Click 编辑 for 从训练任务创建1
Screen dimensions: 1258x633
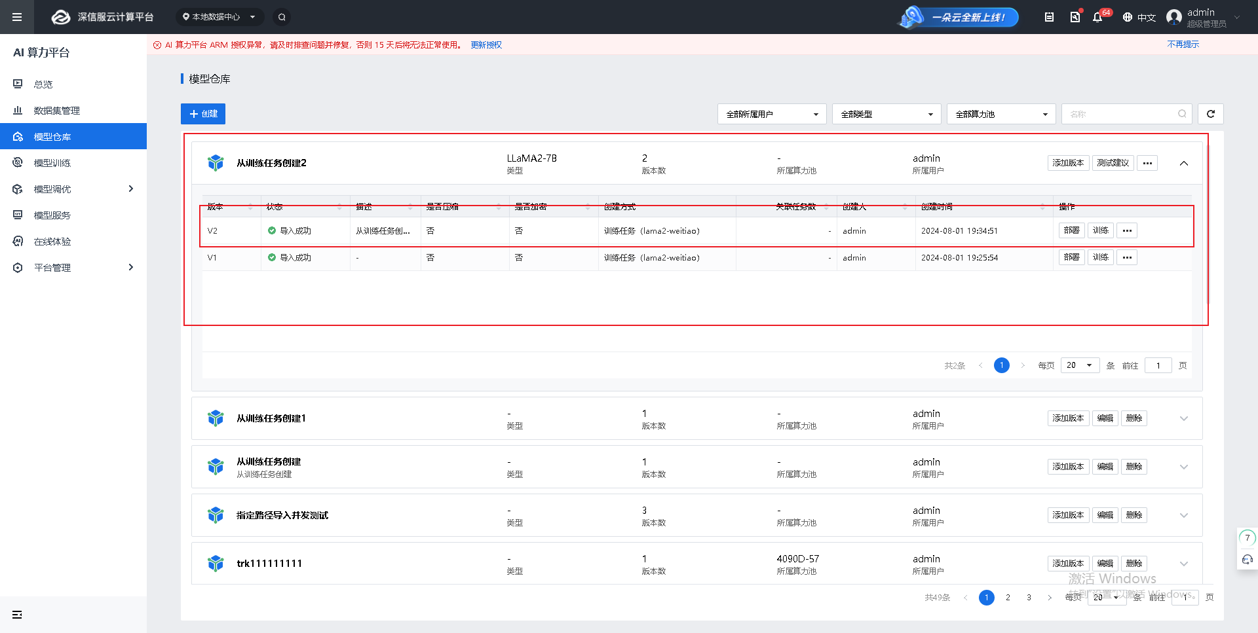pyautogui.click(x=1105, y=418)
